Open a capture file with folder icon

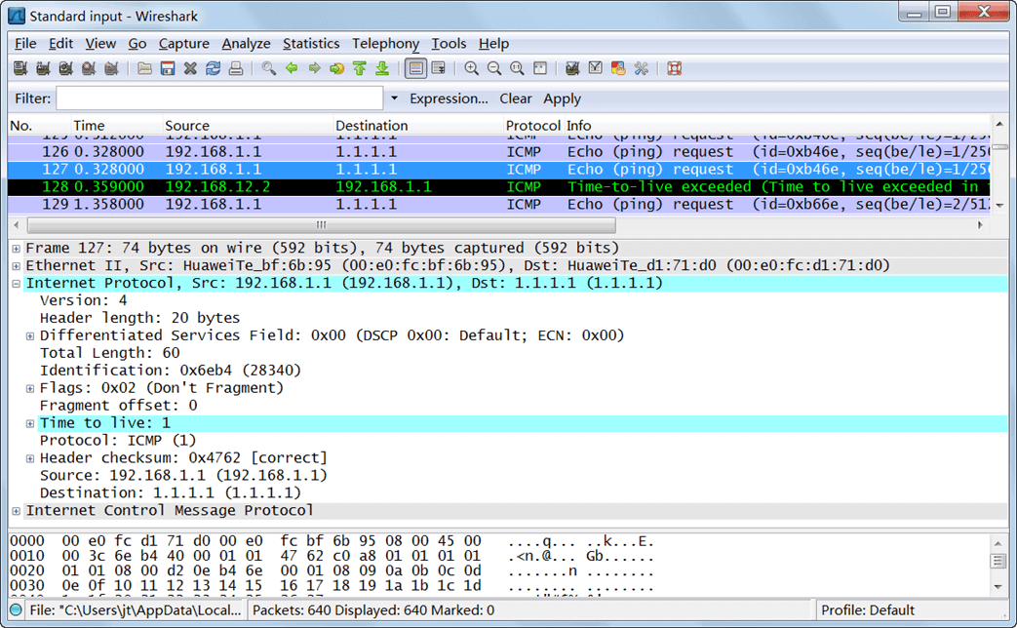[144, 68]
